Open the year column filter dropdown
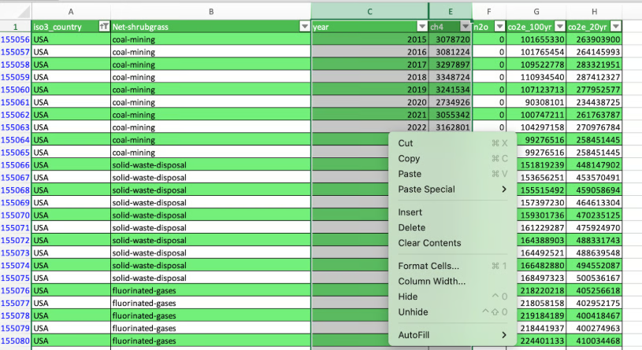The image size is (642, 350). click(421, 27)
